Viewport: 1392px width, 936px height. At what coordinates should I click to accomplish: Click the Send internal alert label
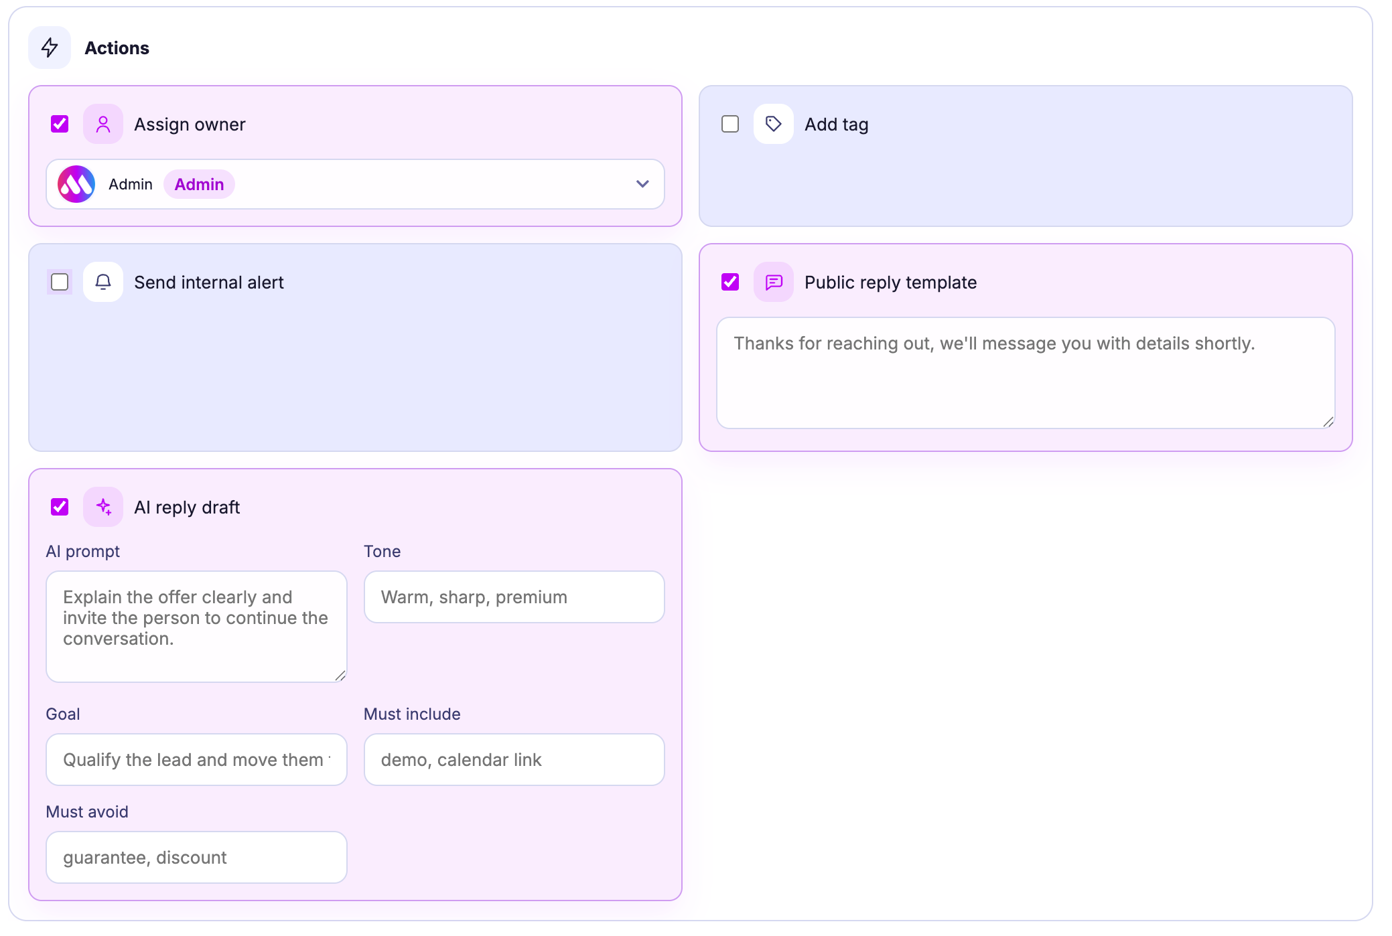click(x=209, y=283)
